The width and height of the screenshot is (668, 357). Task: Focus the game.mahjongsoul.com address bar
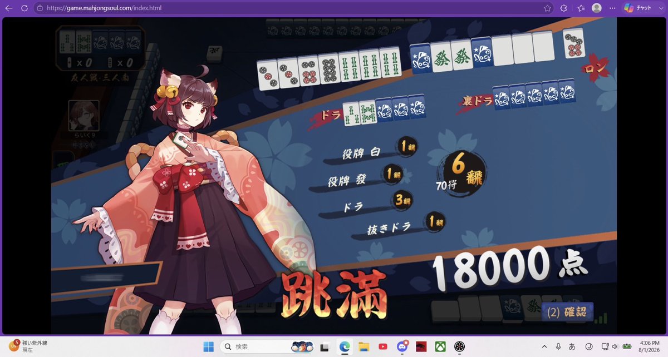(294, 8)
